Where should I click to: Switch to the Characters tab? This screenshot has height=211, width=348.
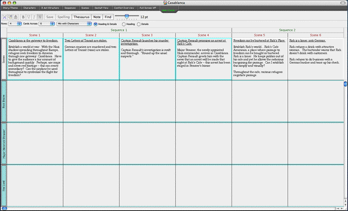tap(29, 8)
